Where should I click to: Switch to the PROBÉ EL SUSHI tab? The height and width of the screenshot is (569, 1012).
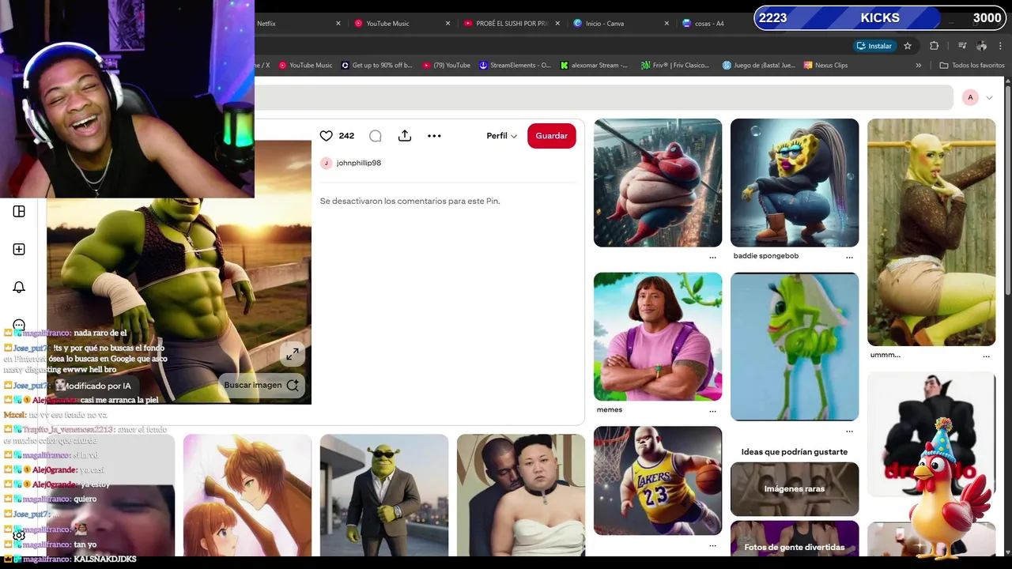[512, 24]
